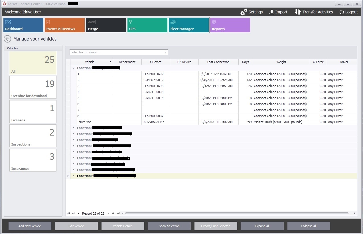The height and width of the screenshot is (234, 363).
Task: Go to next record in navigator
Action: point(108,213)
